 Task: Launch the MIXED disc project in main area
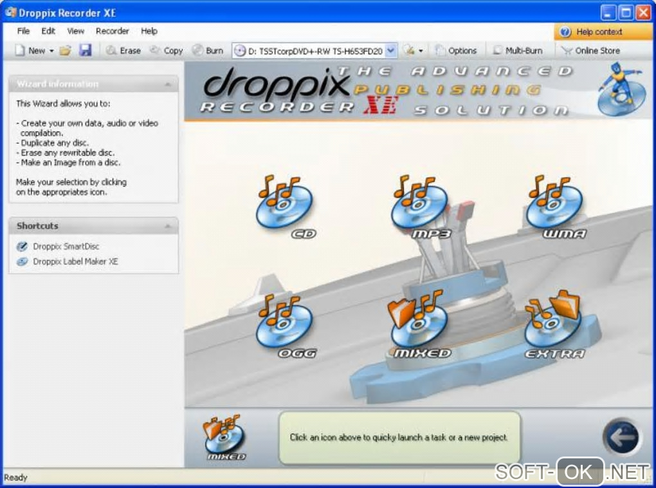point(419,324)
